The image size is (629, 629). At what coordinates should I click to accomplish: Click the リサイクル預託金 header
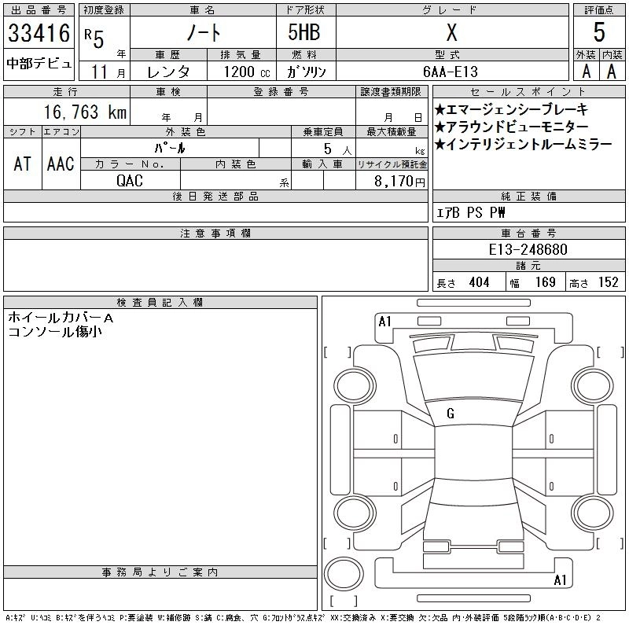392,164
